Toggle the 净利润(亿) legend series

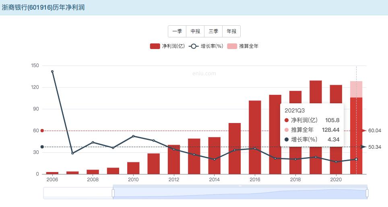point(167,46)
